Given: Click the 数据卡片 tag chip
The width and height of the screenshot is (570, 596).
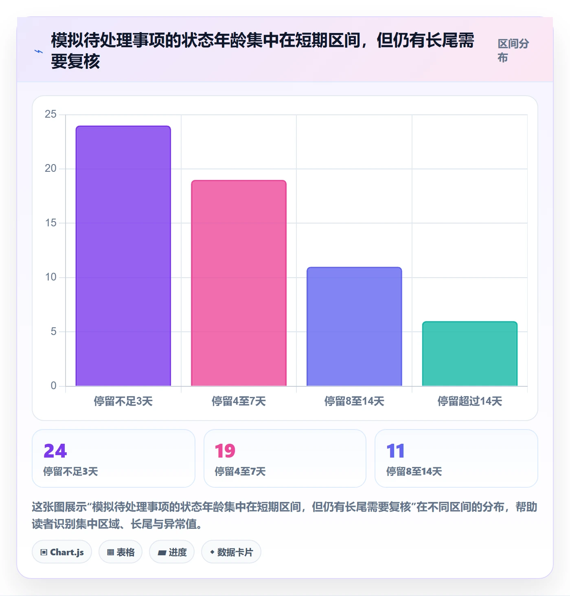Looking at the screenshot, I should pyautogui.click(x=231, y=552).
